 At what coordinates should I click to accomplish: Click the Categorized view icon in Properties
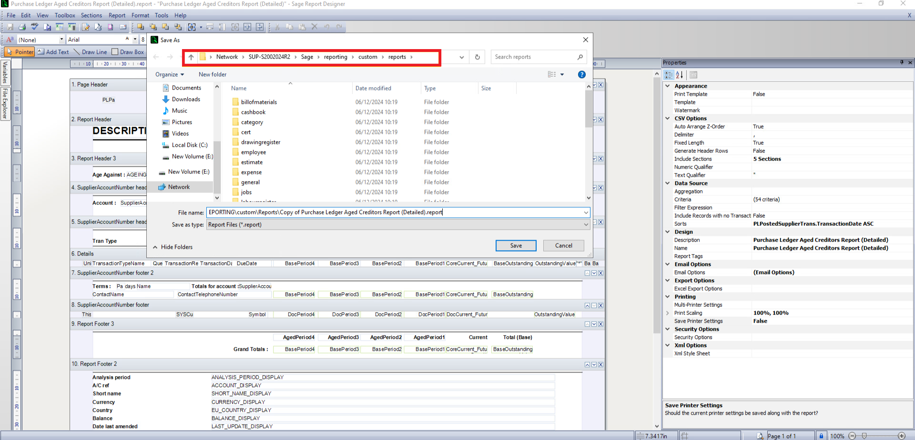pyautogui.click(x=669, y=75)
